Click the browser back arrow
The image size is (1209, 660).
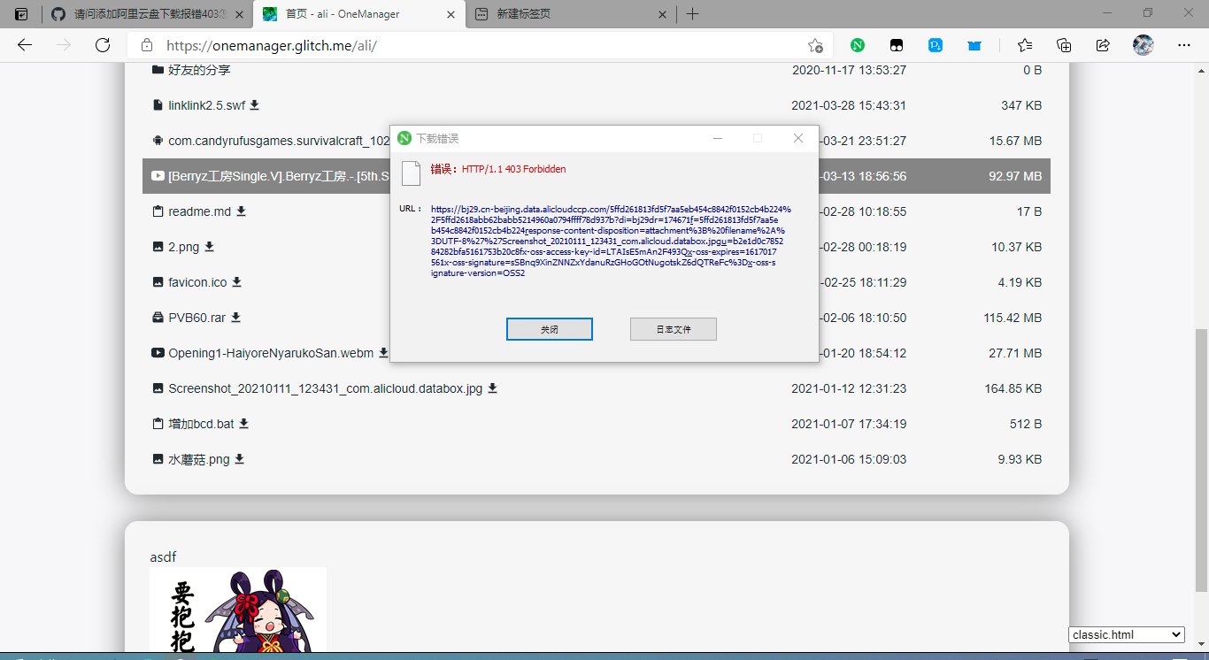(x=24, y=45)
